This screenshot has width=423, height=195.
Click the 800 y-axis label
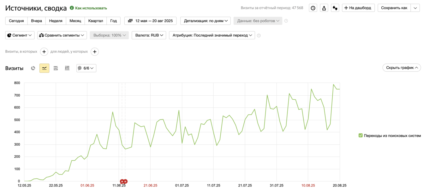pyautogui.click(x=17, y=83)
